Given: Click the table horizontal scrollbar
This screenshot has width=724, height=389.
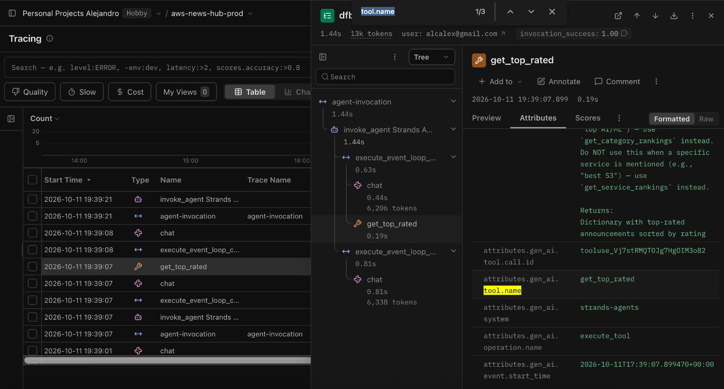Looking at the screenshot, I should point(168,360).
